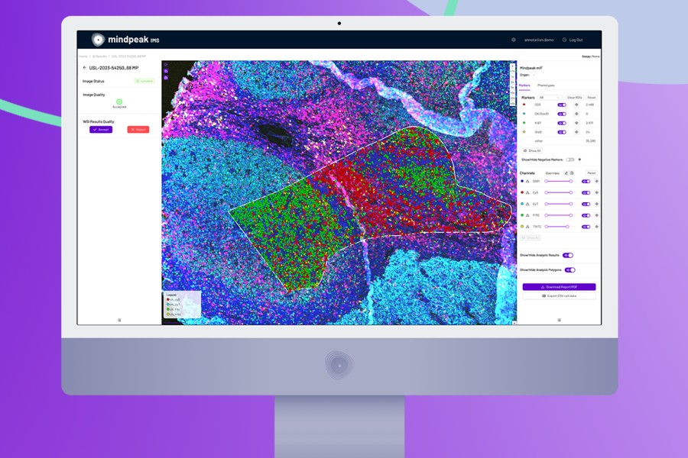The width and height of the screenshot is (688, 458).
Task: Open settings via the header gear icon
Action: [x=514, y=40]
